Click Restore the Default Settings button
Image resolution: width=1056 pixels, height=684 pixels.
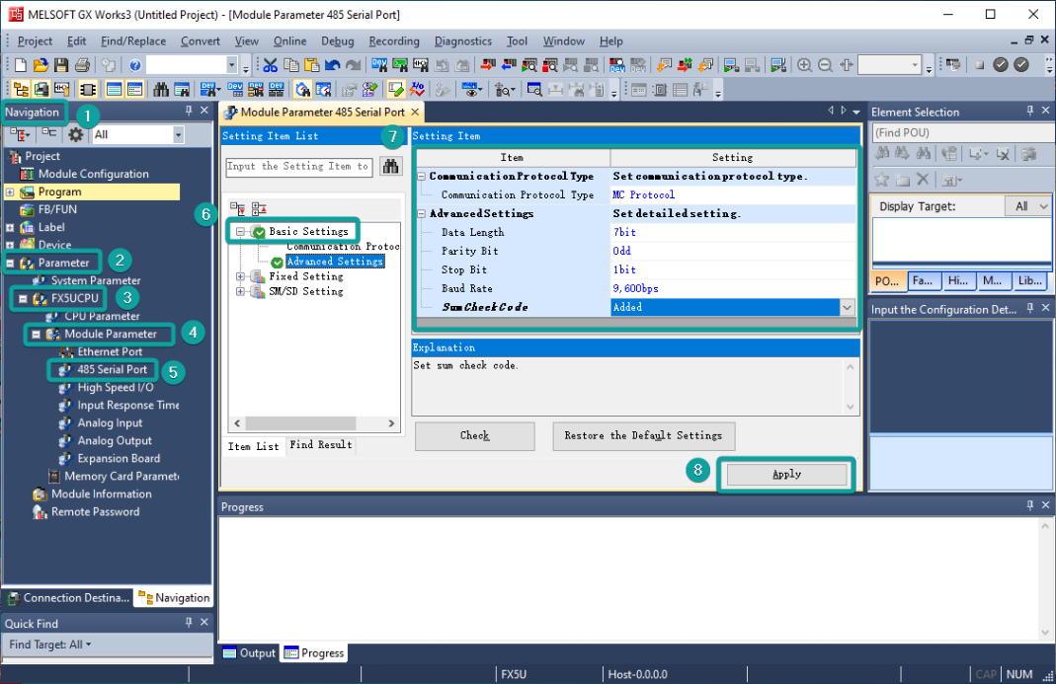tap(643, 435)
